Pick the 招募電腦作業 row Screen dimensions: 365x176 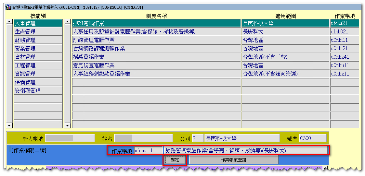[x=156, y=57]
